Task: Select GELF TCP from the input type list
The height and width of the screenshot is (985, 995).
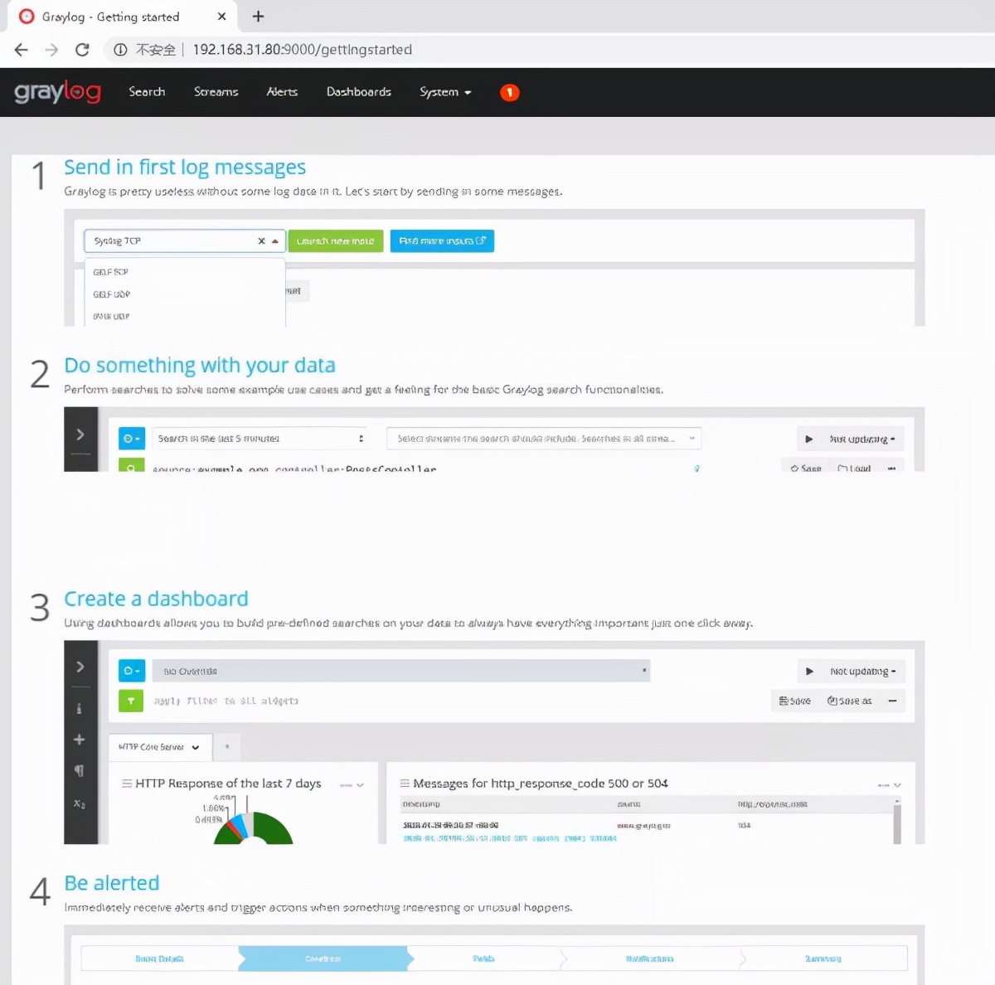Action: click(110, 272)
